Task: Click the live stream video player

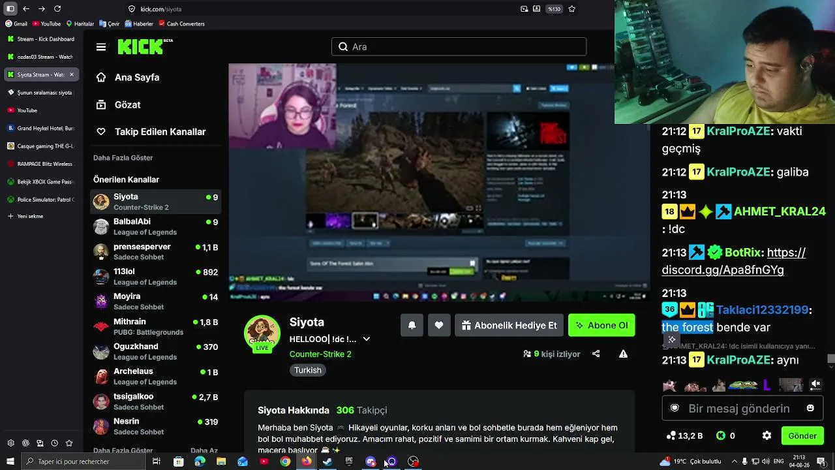Action: coord(439,182)
